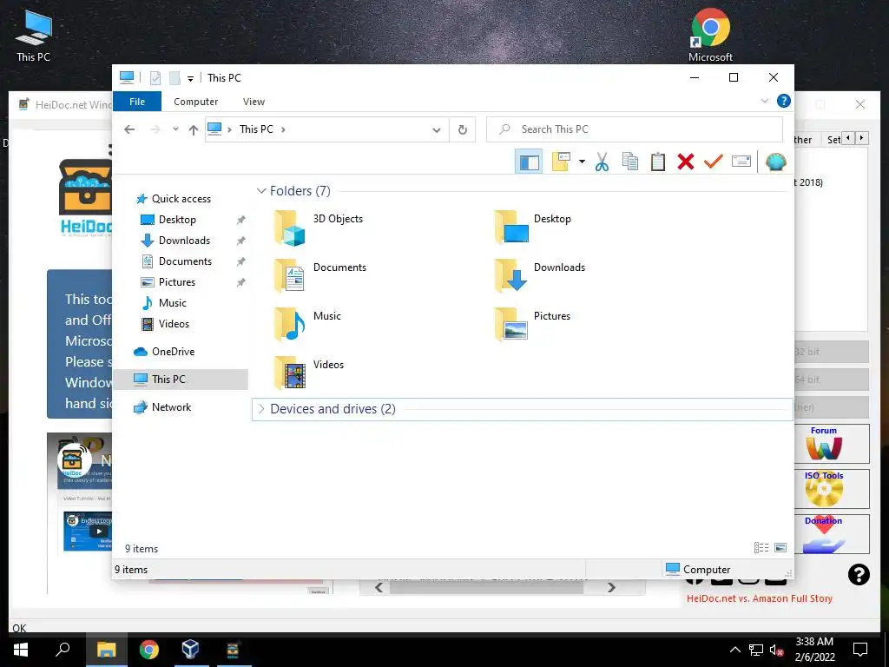Switch to Large icons view toggle
Screen dimensions: 889x667
point(780,547)
